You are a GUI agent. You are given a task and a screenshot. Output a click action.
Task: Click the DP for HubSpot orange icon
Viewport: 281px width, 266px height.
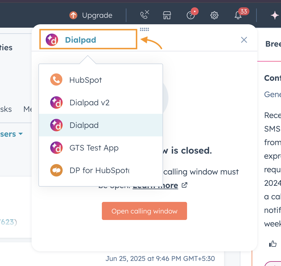click(x=56, y=170)
